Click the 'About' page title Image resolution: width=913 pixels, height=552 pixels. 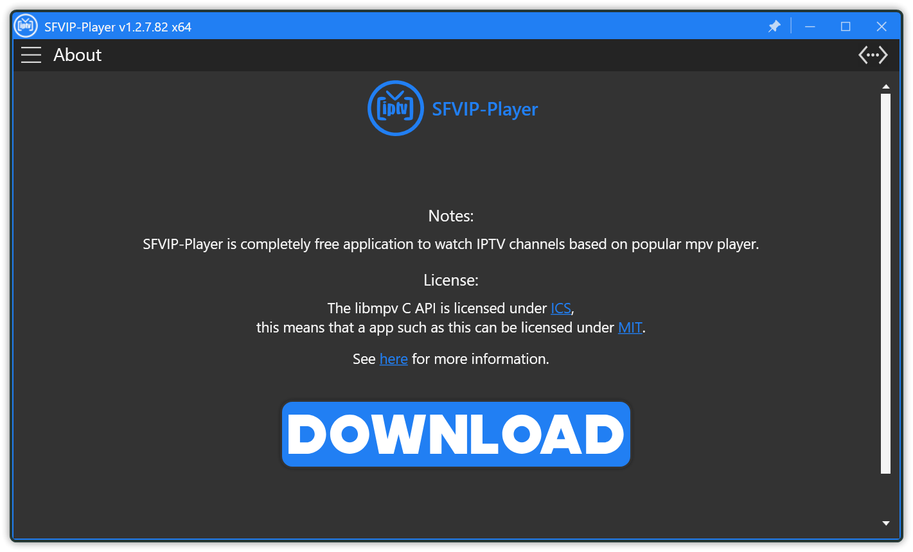click(x=78, y=55)
